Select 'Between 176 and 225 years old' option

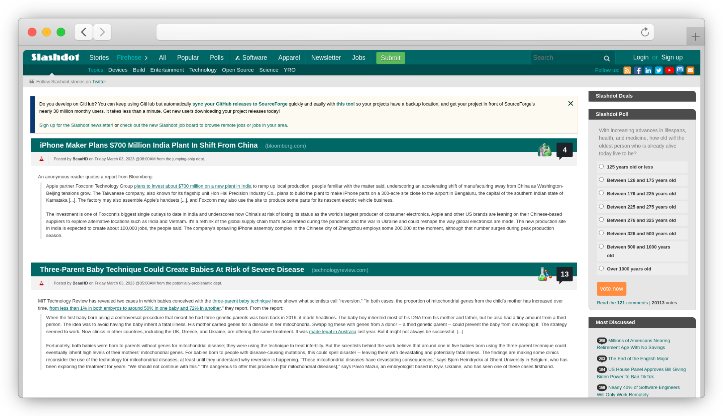[601, 193]
